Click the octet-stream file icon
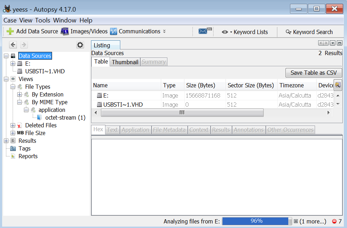The image size is (347, 228). (39, 118)
